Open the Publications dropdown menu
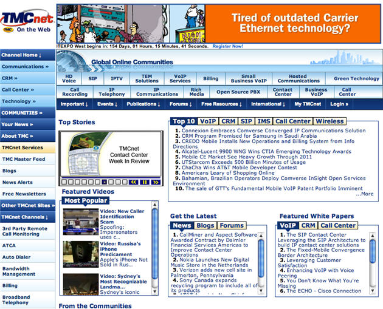The image size is (383, 309). point(143,104)
